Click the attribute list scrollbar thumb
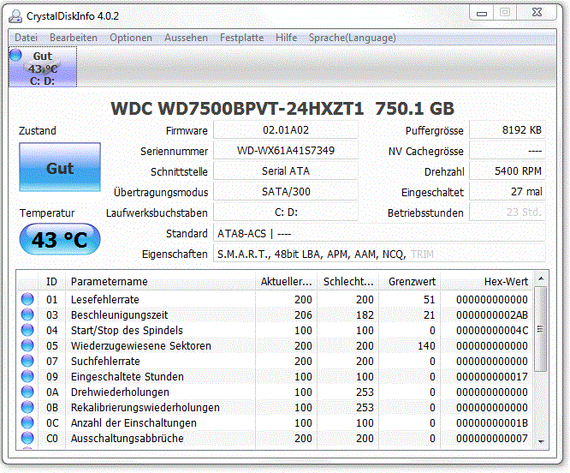 point(541,329)
